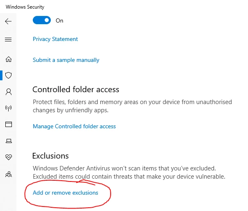Open Device security laptop icon
The width and height of the screenshot is (248, 211).
[x=9, y=141]
